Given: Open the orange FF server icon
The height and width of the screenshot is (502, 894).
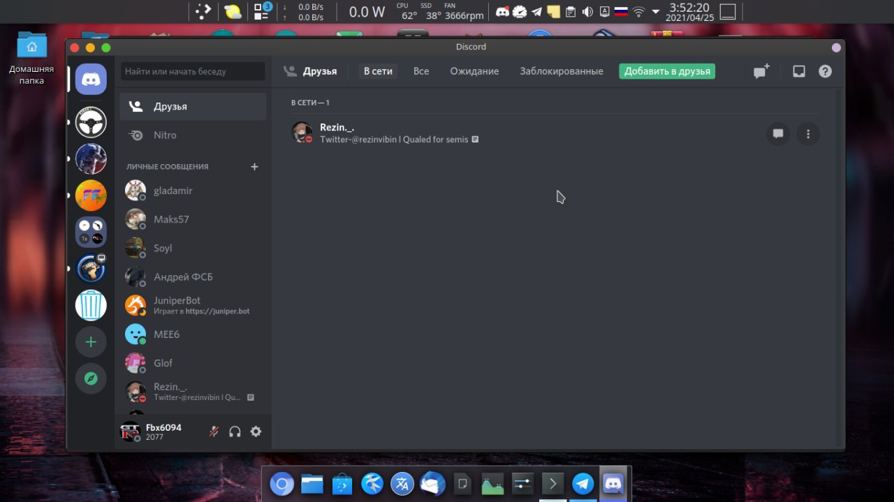Looking at the screenshot, I should [91, 195].
